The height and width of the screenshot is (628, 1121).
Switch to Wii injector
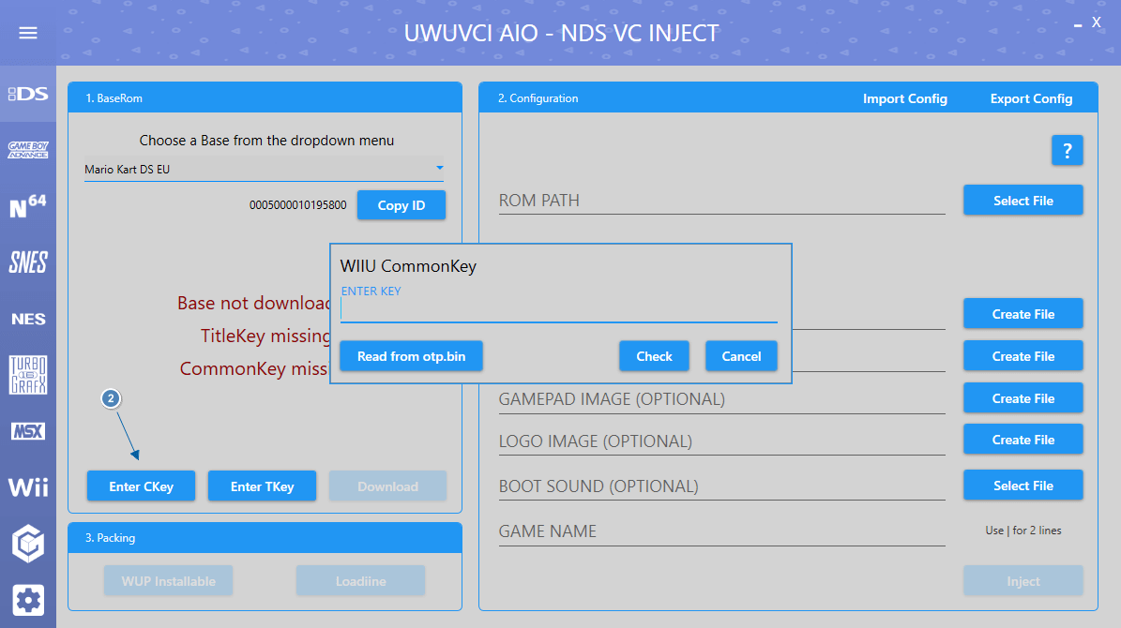coord(28,487)
